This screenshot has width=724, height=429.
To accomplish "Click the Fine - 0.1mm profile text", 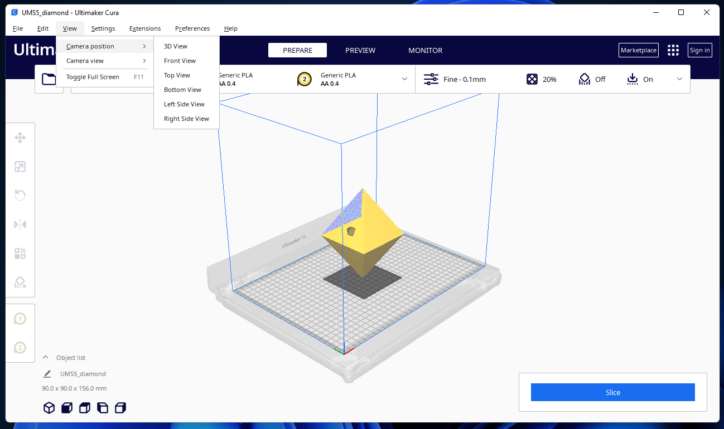I will 465,79.
